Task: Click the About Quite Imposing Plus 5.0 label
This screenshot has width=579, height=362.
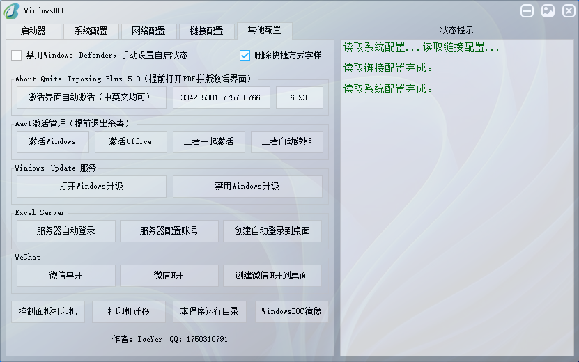Action: (x=133, y=79)
